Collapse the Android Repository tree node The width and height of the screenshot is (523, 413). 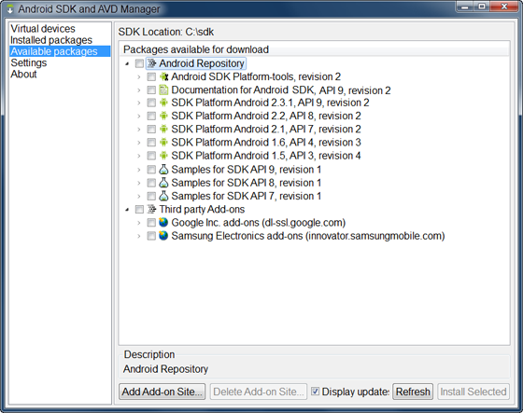point(127,63)
